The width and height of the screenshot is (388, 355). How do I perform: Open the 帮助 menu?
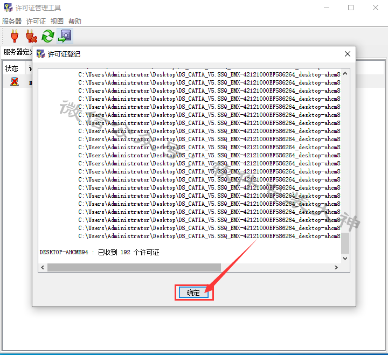pyautogui.click(x=75, y=21)
